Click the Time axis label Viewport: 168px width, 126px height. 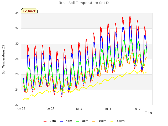149,113
